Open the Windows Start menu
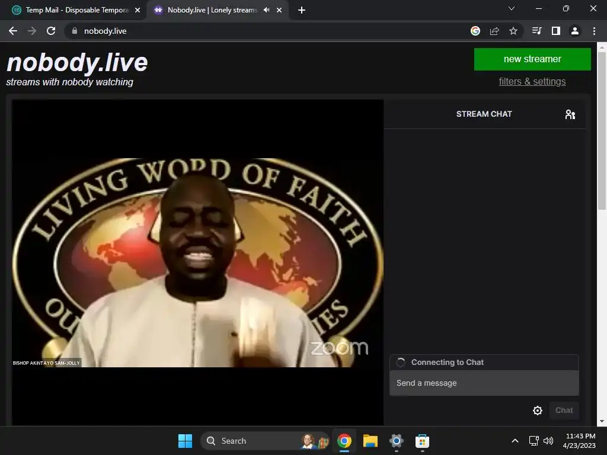Image resolution: width=607 pixels, height=455 pixels. [x=185, y=441]
